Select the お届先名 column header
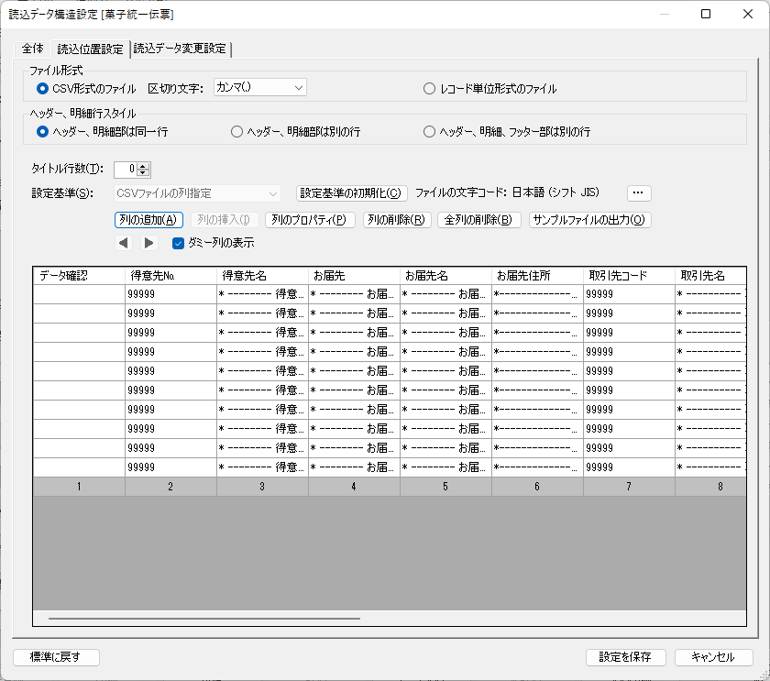This screenshot has width=770, height=681. click(445, 276)
